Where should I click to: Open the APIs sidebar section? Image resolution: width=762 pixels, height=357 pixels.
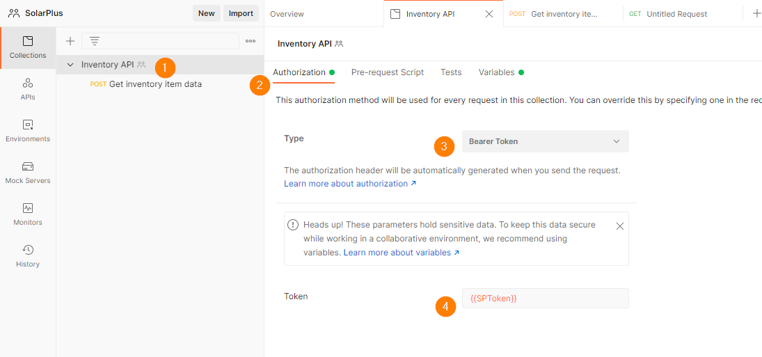(28, 89)
